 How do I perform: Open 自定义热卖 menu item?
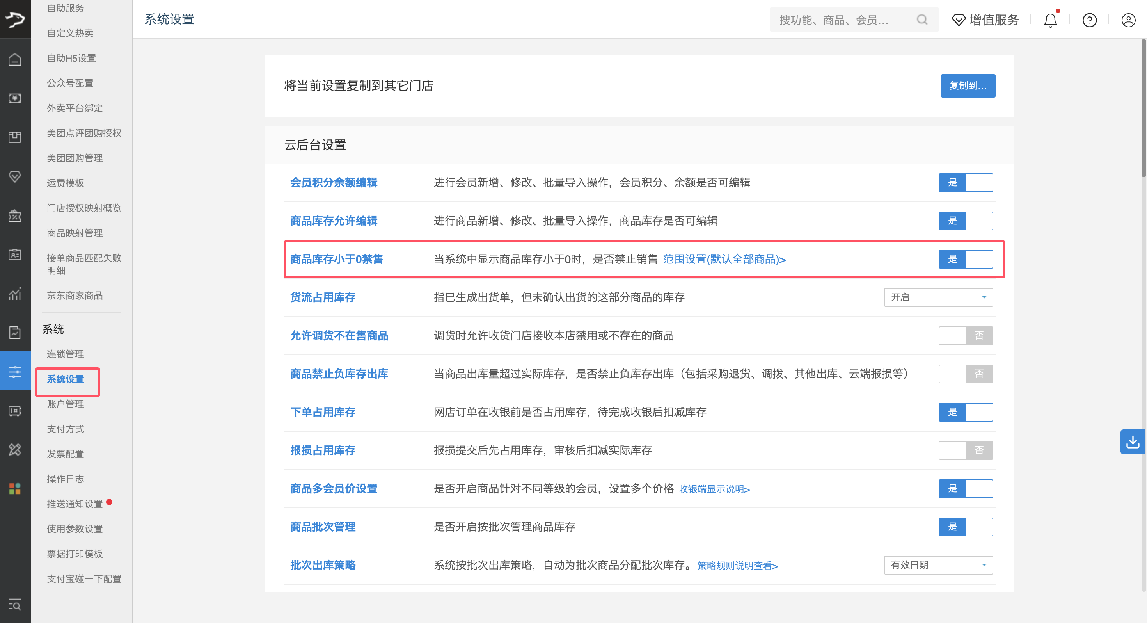pyautogui.click(x=70, y=33)
